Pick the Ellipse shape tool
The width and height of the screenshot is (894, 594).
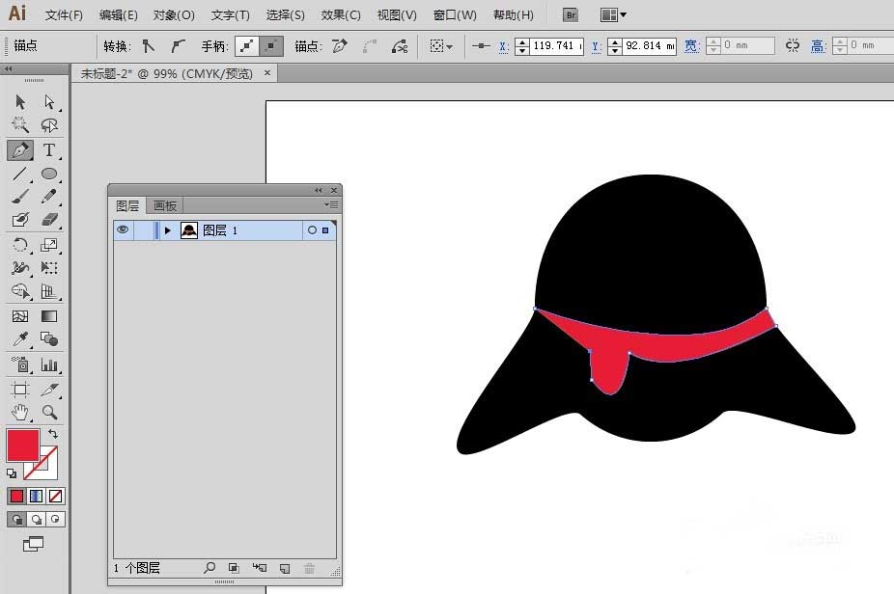coord(49,175)
